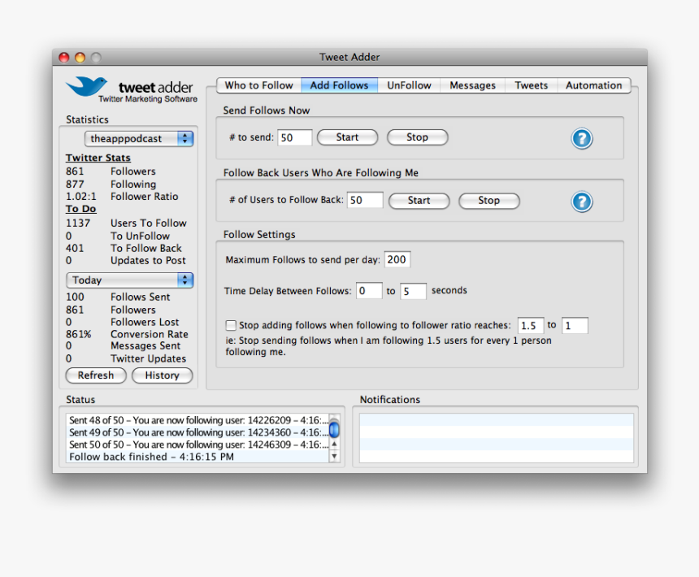
Task: Go to the Messages tab
Action: (472, 85)
